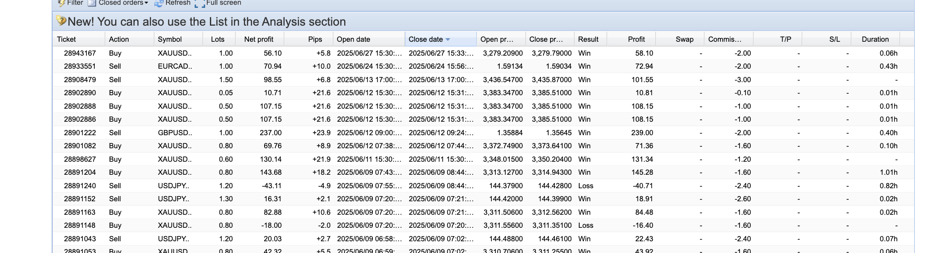Click the Refresh arrows icon
This screenshot has height=253, width=929.
[x=159, y=3]
